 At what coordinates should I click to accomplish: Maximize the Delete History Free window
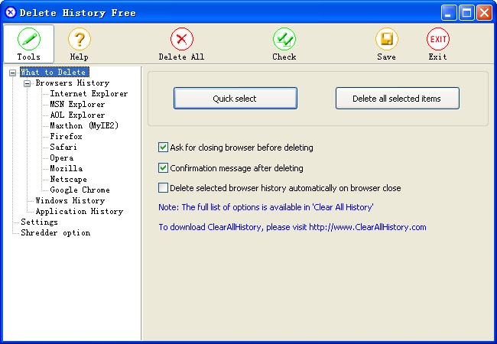(467, 12)
